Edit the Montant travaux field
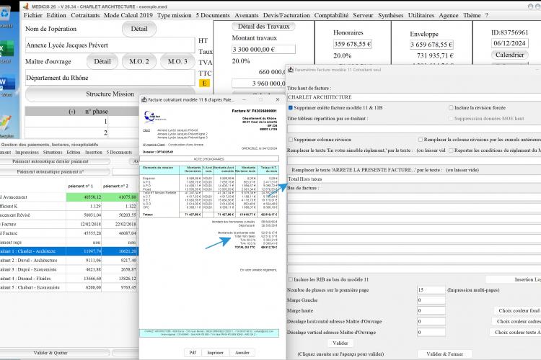This screenshot has width=541, height=360. pyautogui.click(x=263, y=49)
